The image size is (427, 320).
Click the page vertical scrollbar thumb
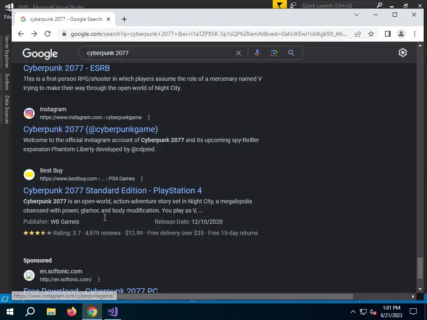(x=420, y=268)
